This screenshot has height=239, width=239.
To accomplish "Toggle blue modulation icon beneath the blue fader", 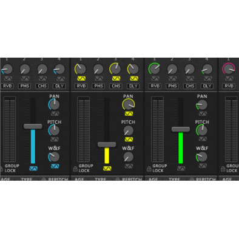I will tap(33, 168).
